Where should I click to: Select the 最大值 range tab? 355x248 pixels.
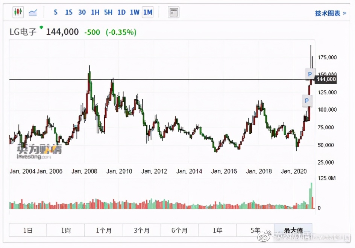click(293, 230)
